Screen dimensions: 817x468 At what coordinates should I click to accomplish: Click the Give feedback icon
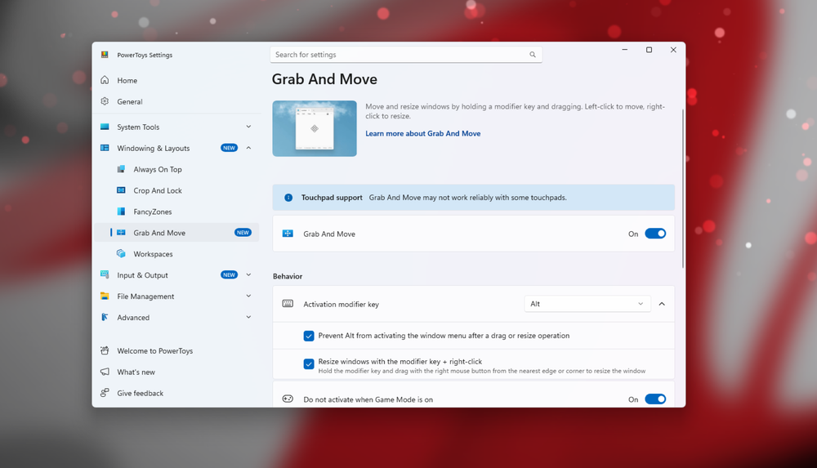click(x=105, y=392)
